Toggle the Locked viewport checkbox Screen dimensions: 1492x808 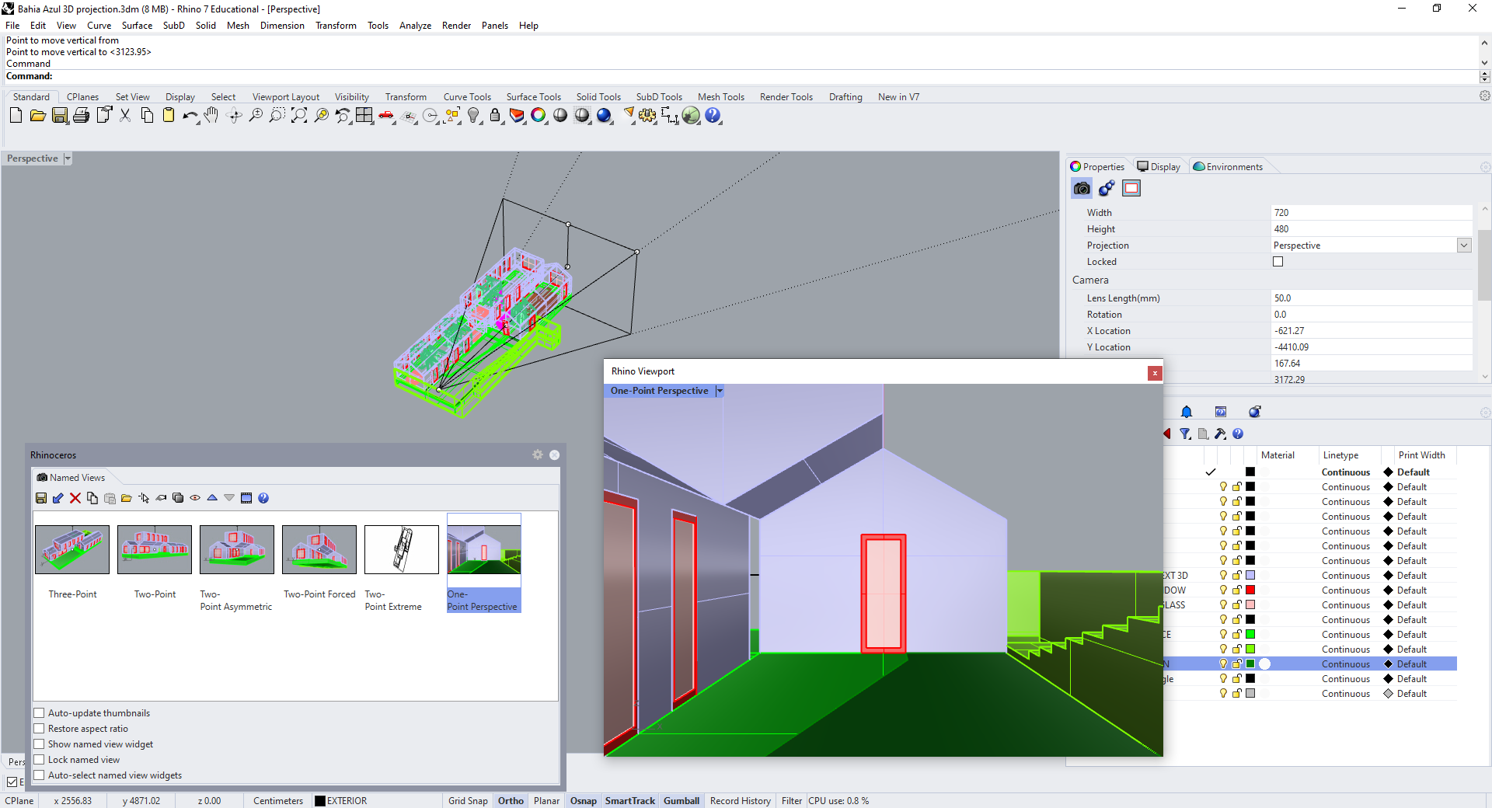pyautogui.click(x=1278, y=262)
